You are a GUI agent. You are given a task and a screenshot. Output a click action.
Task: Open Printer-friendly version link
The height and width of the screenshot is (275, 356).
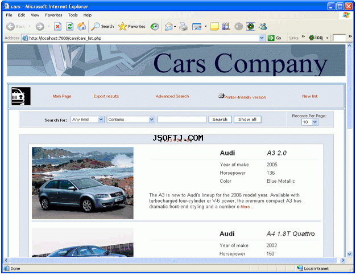click(245, 97)
